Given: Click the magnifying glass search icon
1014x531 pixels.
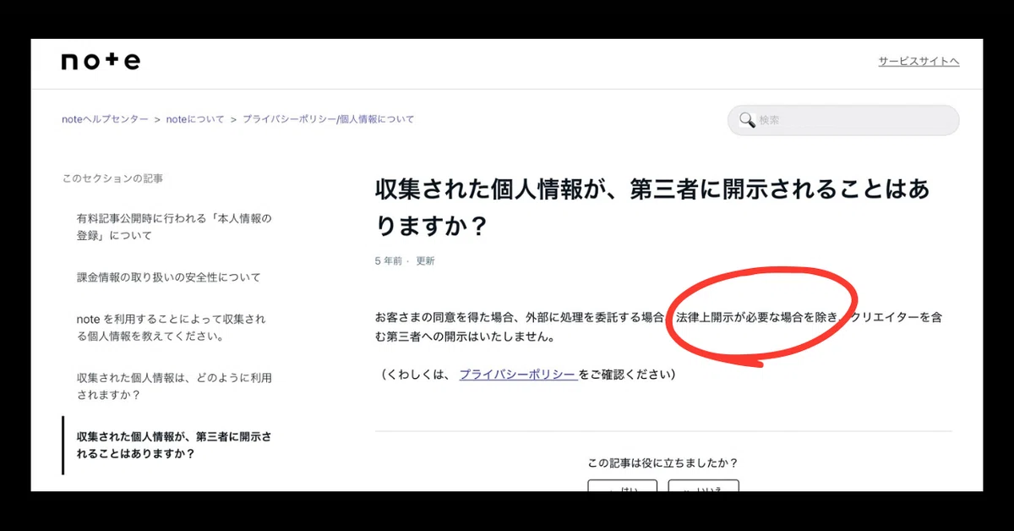Looking at the screenshot, I should pos(747,120).
